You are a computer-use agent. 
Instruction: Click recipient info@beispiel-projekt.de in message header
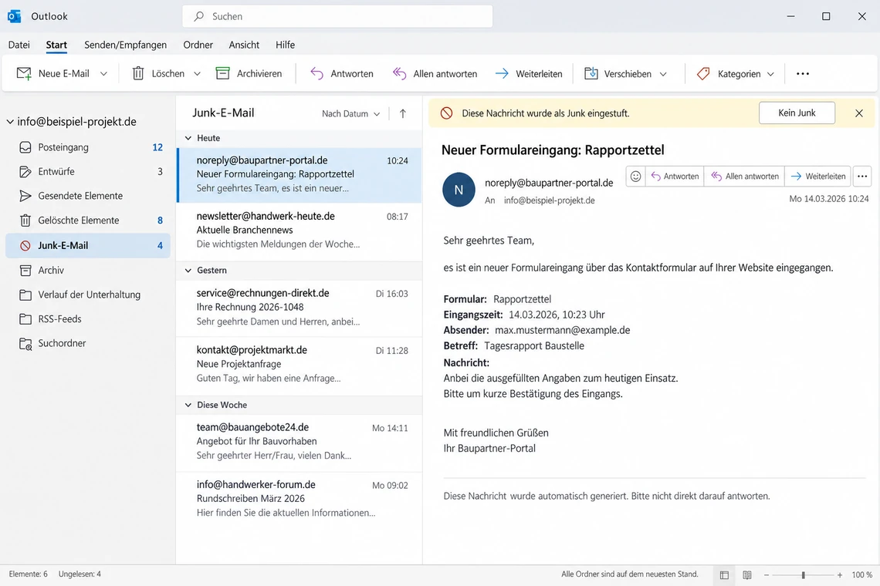point(549,200)
